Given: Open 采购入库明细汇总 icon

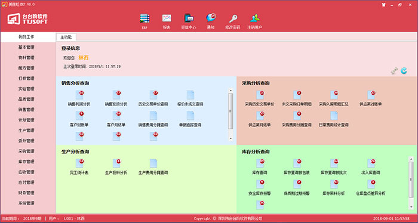Looking at the screenshot, I should pos(334,95).
